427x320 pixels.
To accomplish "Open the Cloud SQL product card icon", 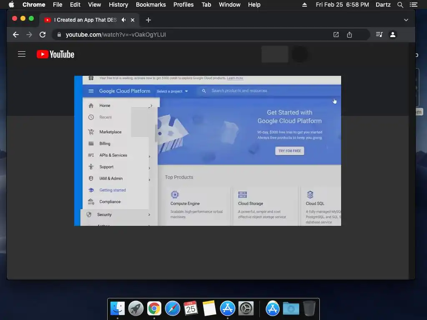I will (x=310, y=195).
